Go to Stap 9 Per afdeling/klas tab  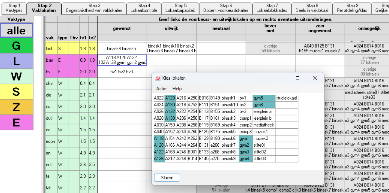click(352, 8)
